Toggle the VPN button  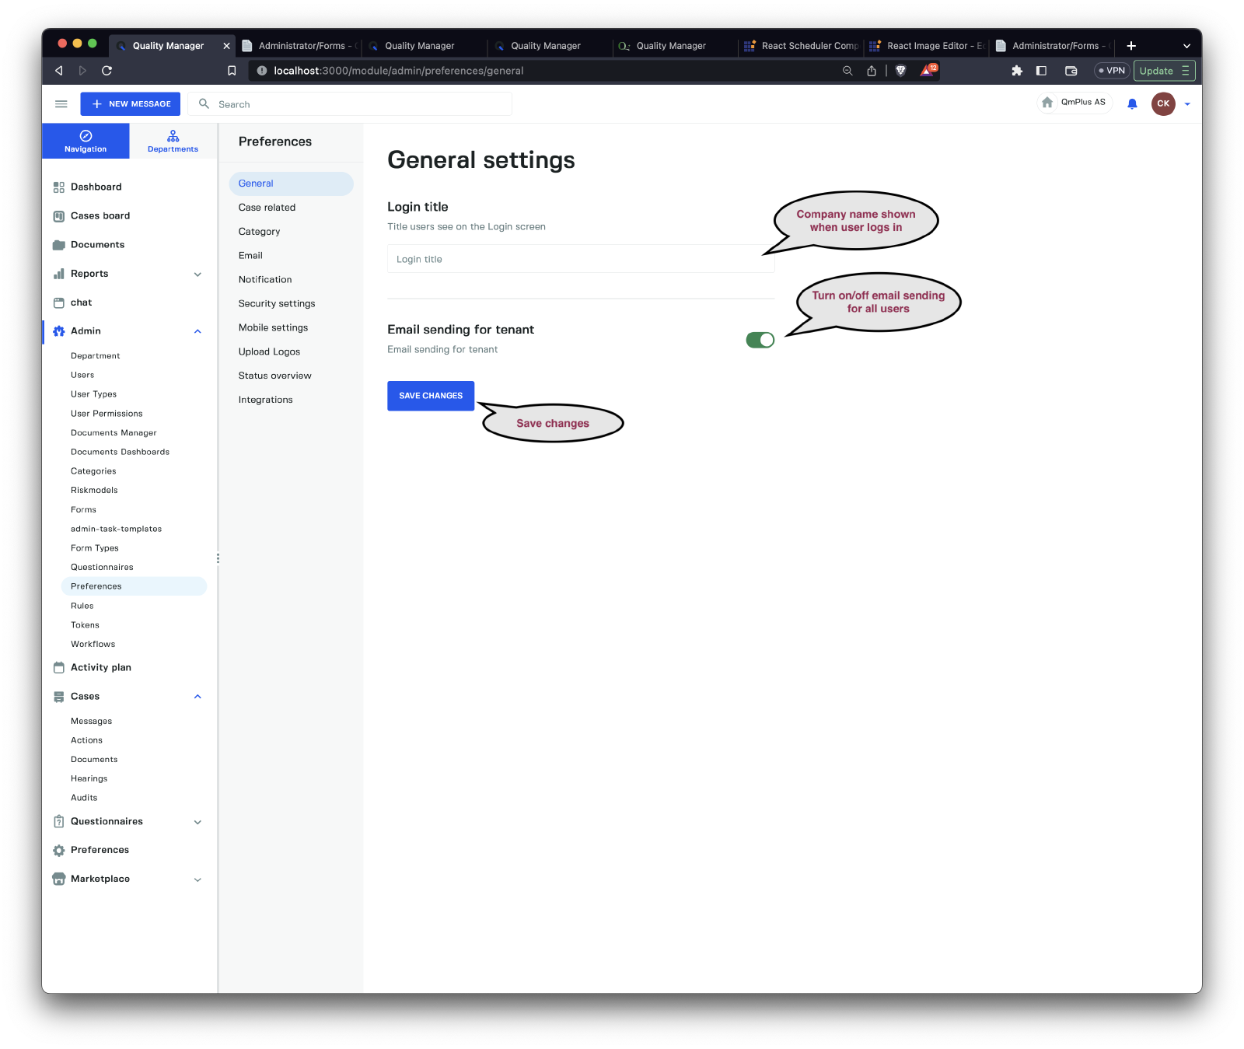[1111, 71]
